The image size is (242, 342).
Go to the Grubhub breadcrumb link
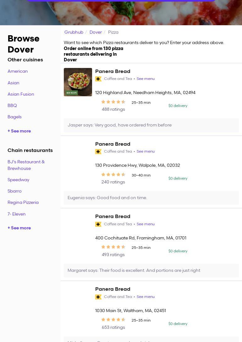coord(74,32)
